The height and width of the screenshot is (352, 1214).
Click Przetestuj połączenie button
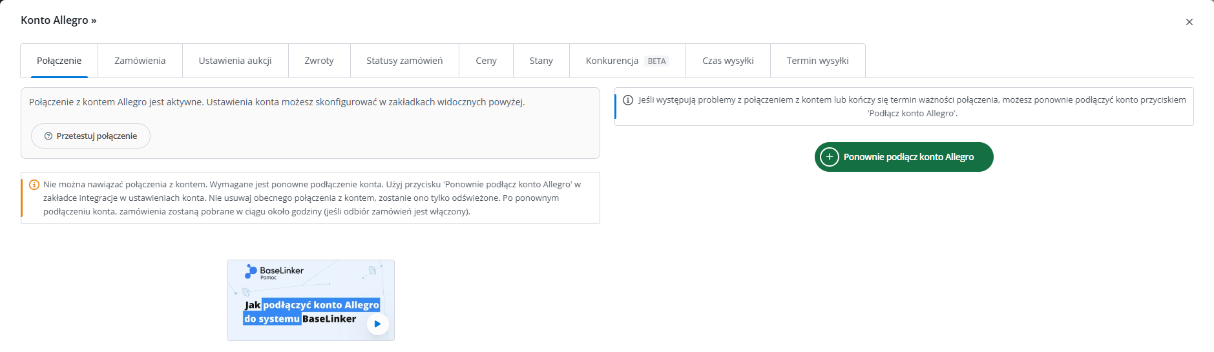(x=90, y=136)
